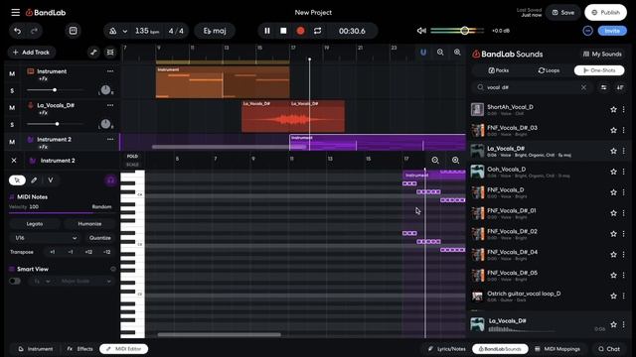Open options for Ooh_Vocals_D sound
636x357 pixels.
[624, 172]
